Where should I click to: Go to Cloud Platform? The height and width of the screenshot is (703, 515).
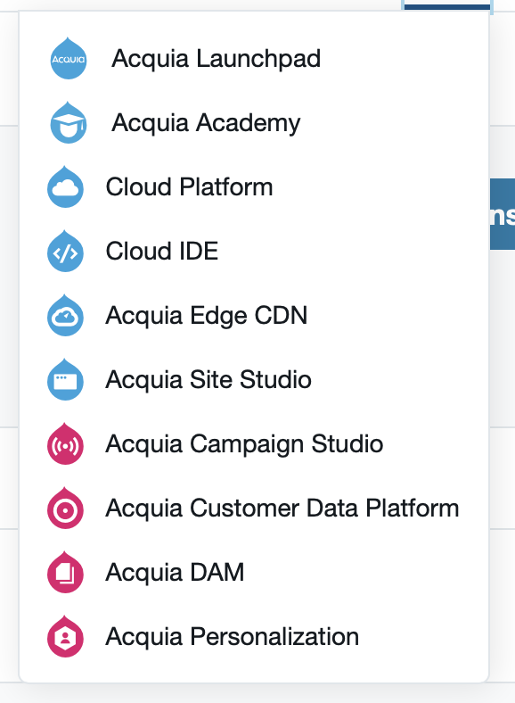coord(189,187)
